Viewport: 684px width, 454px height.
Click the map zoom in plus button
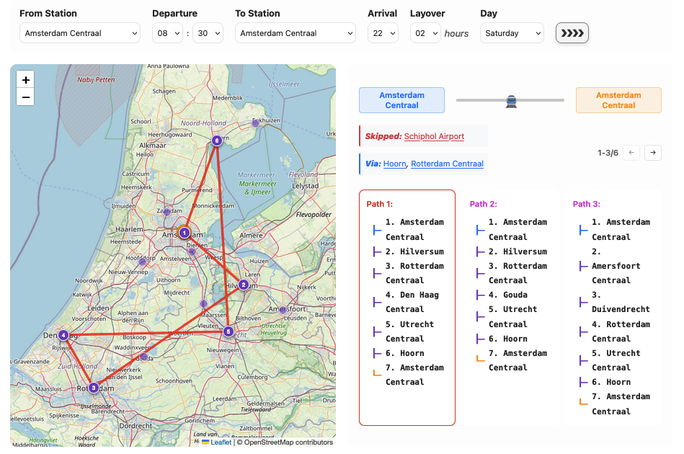26,80
